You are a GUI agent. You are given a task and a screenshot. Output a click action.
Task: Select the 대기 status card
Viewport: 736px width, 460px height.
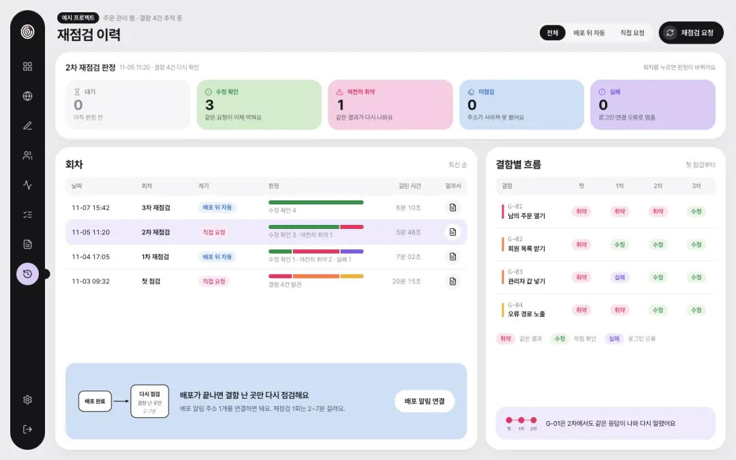point(127,105)
